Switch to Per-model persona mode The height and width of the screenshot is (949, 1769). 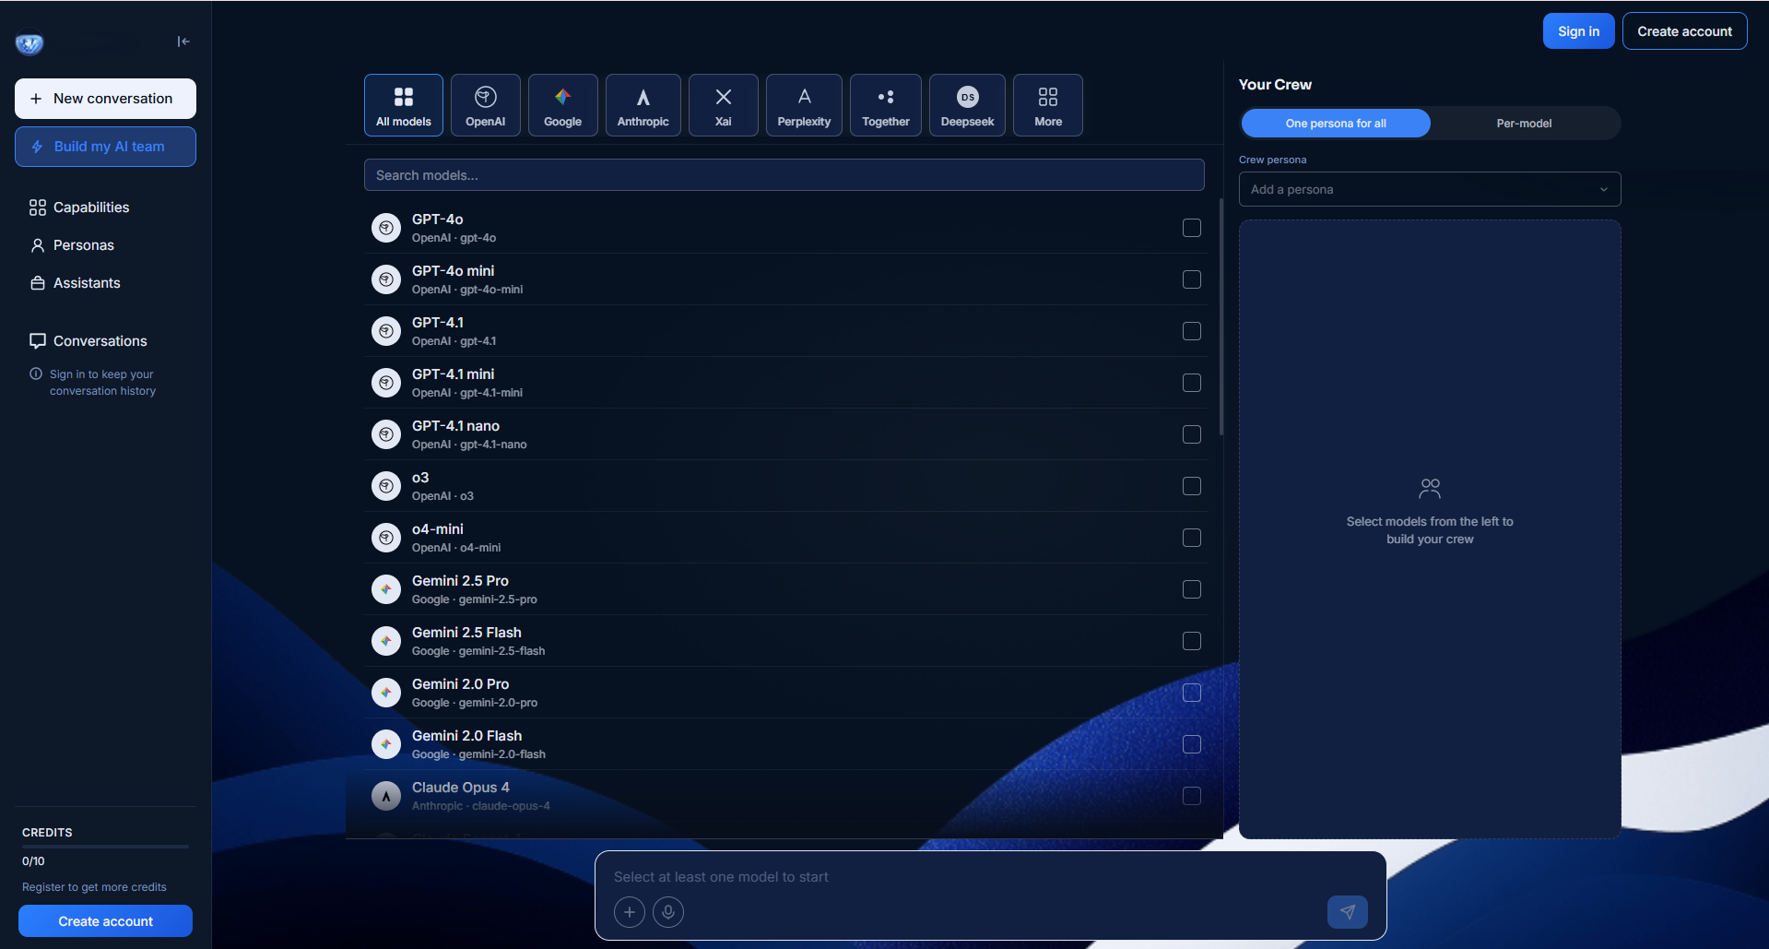(x=1524, y=124)
